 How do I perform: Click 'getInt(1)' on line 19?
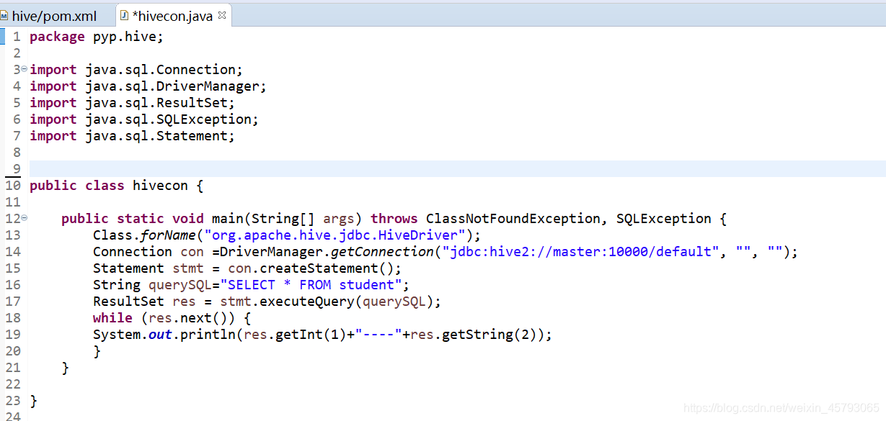click(311, 335)
